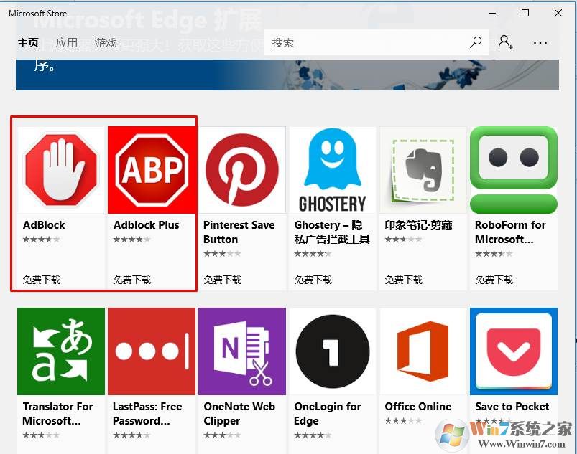Click the Save to Pocket icon

(x=514, y=351)
